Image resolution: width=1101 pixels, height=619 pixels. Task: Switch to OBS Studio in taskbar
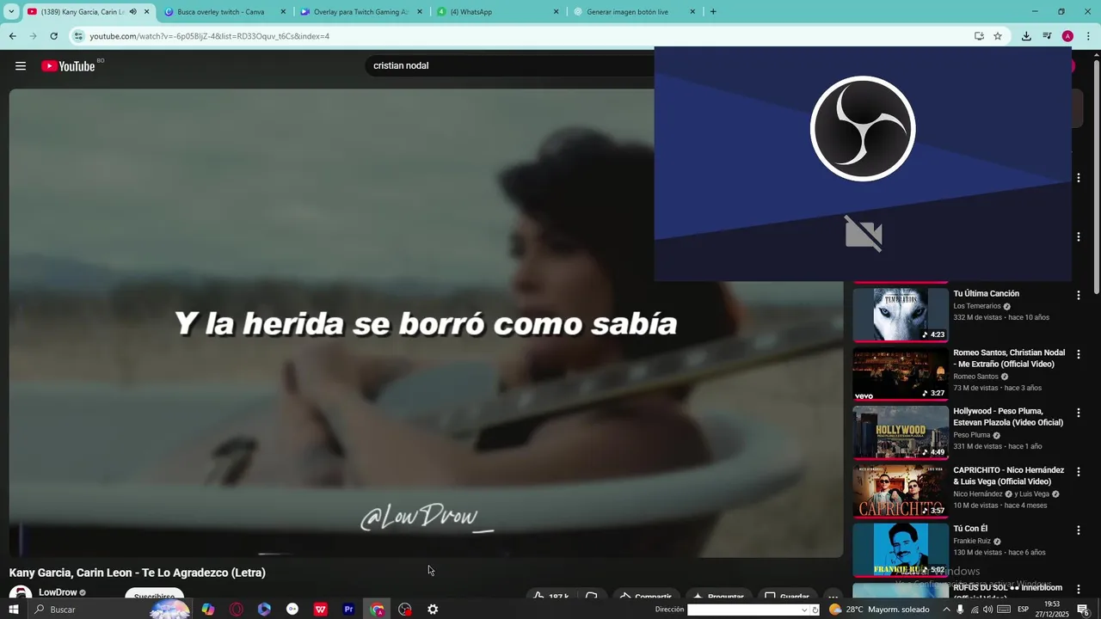pyautogui.click(x=405, y=610)
